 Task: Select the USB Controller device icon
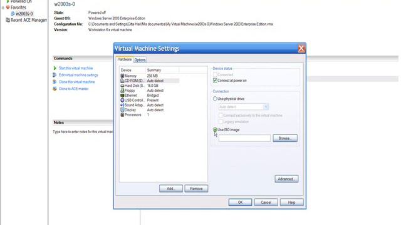point(122,100)
